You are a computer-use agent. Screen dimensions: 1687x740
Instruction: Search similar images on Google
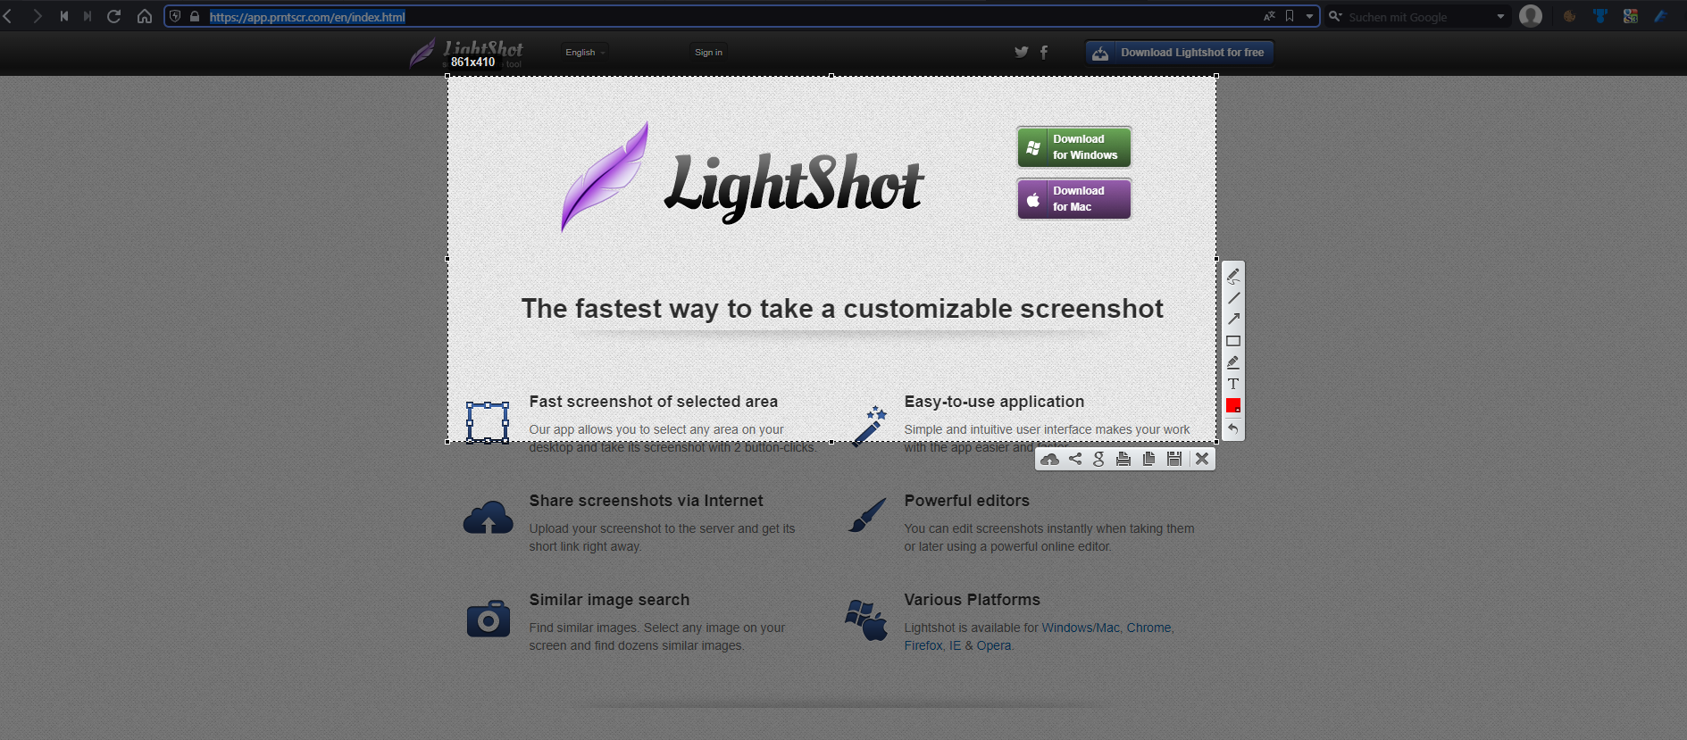coord(1099,459)
